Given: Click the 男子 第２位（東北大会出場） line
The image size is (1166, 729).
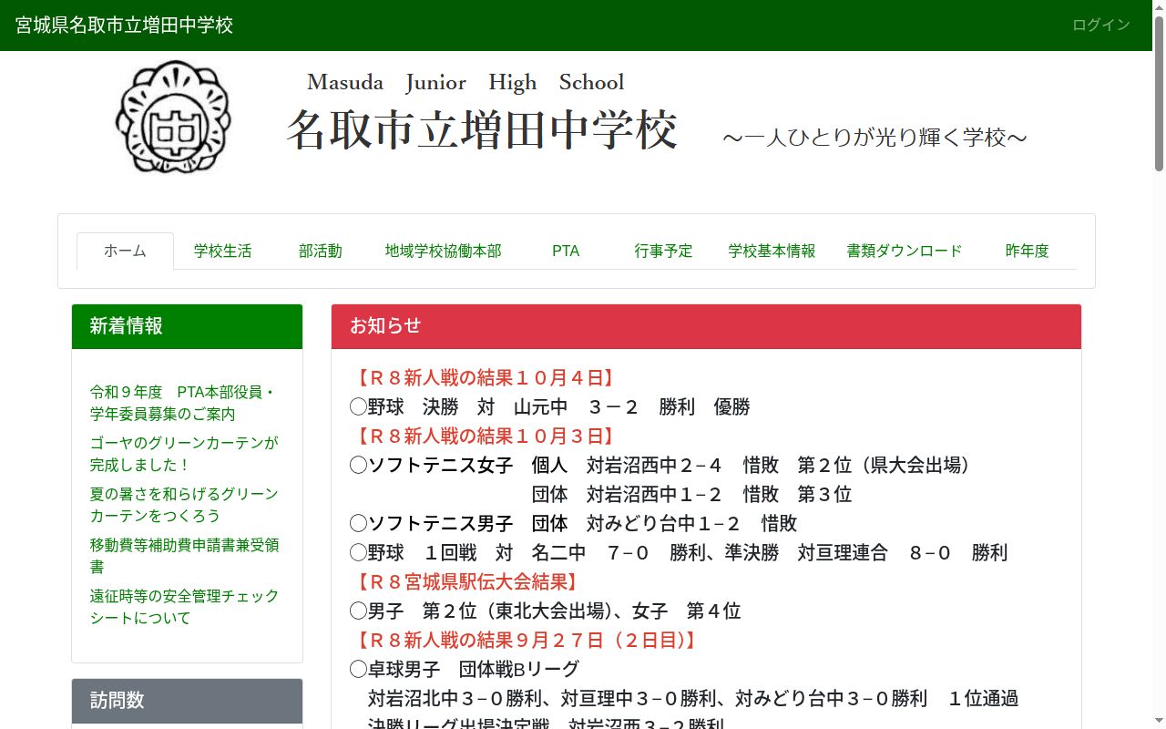Looking at the screenshot, I should [545, 611].
